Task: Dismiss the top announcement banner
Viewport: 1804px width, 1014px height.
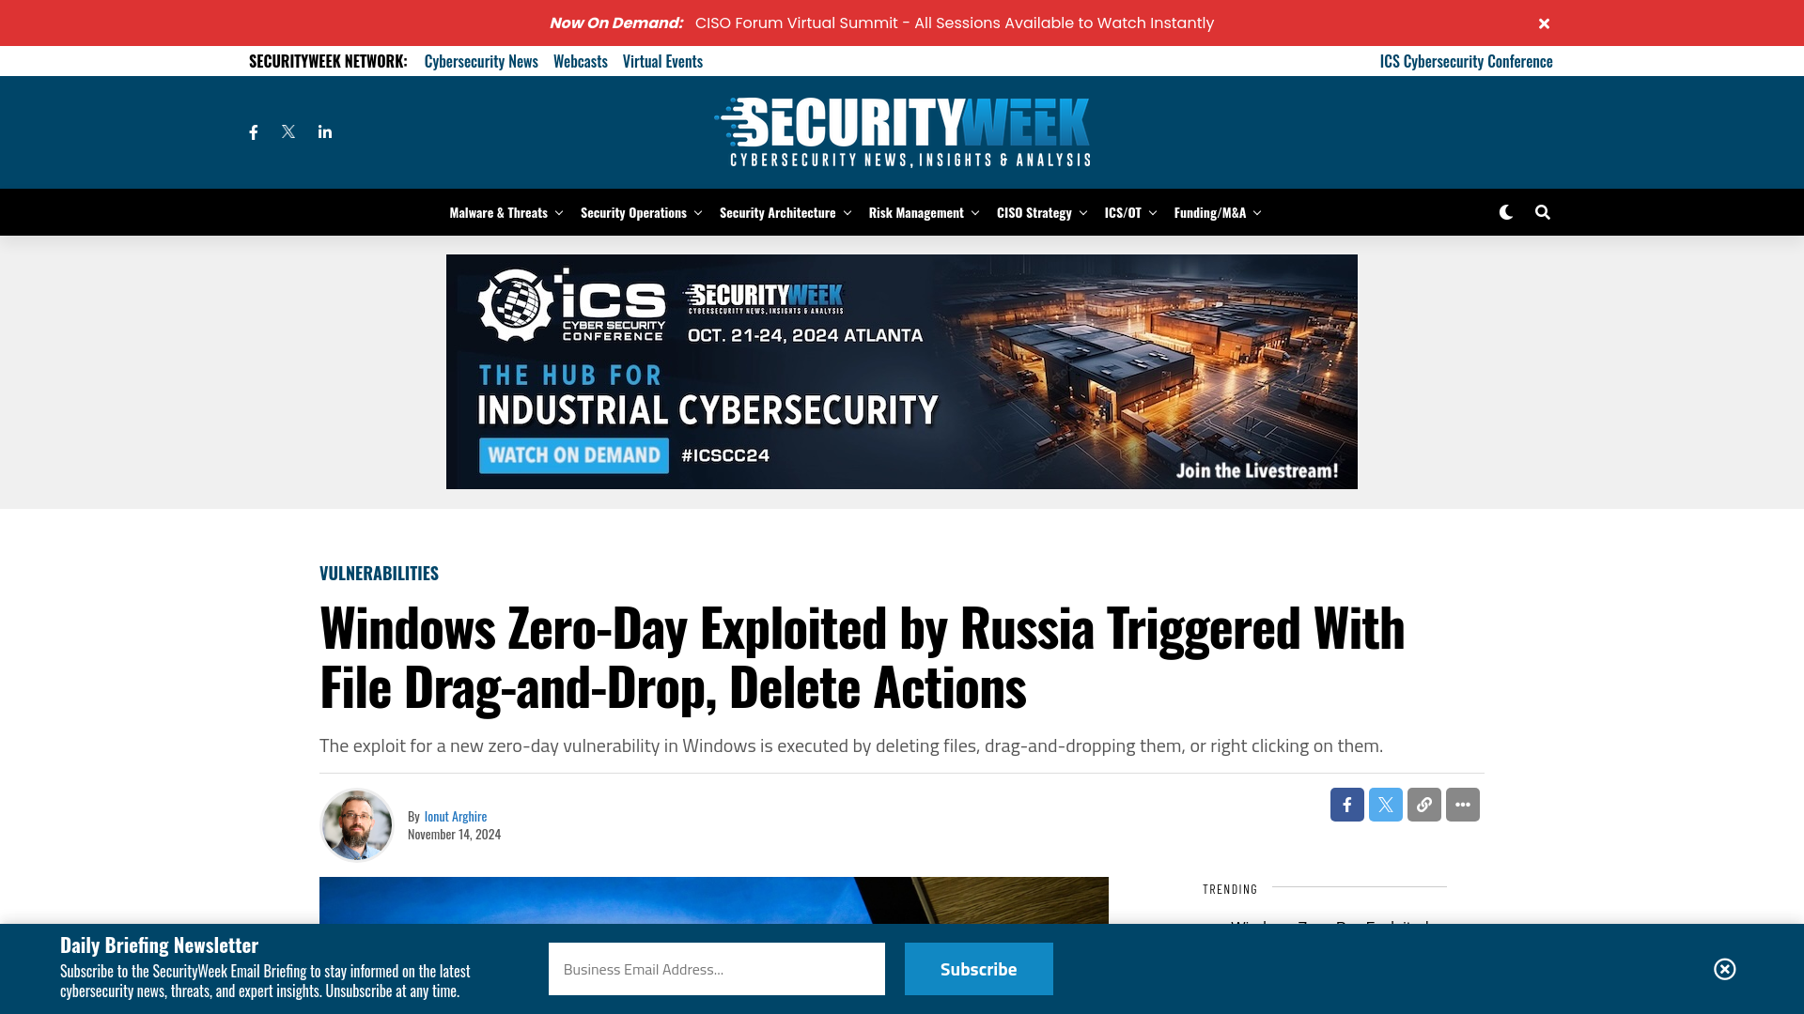Action: coord(1544,23)
